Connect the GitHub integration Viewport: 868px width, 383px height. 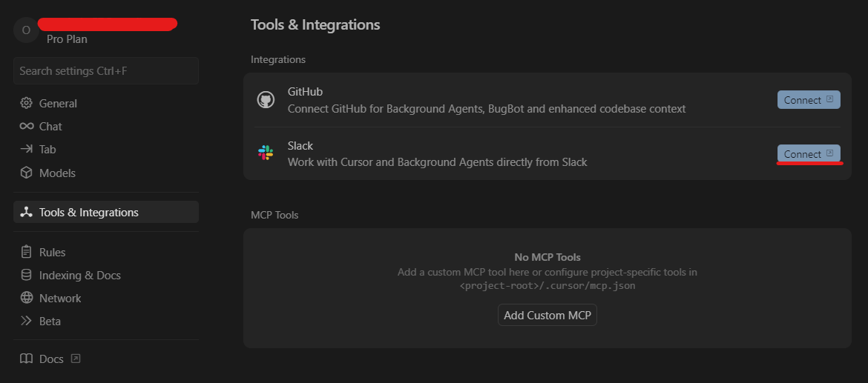[x=809, y=100]
